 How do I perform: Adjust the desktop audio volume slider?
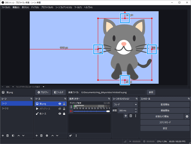click(x=91, y=111)
